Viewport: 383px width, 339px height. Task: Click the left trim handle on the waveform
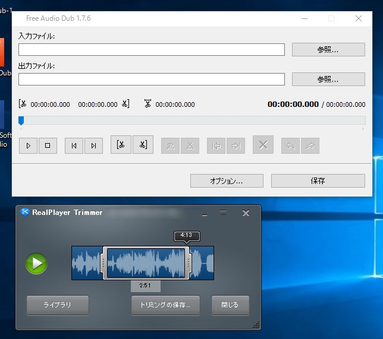click(104, 263)
